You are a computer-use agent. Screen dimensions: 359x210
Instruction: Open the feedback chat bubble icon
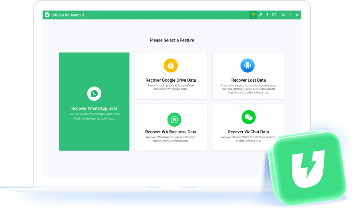click(275, 15)
